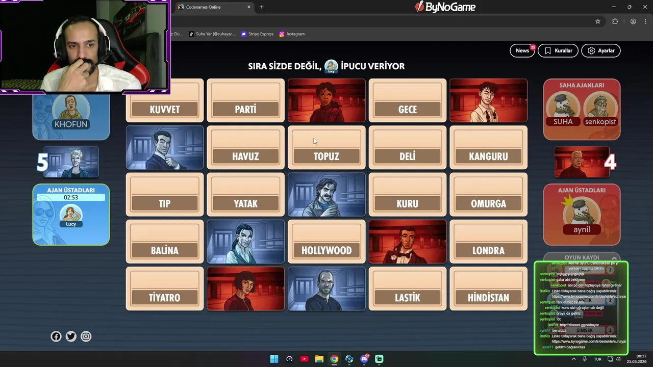Choose the YATAK card
The width and height of the screenshot is (653, 367).
pyautogui.click(x=245, y=195)
